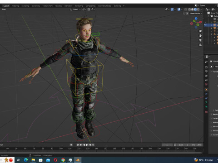The height and width of the screenshot is (163, 218).
Task: Open the Global transform orientation dropdown
Action: point(75,10)
